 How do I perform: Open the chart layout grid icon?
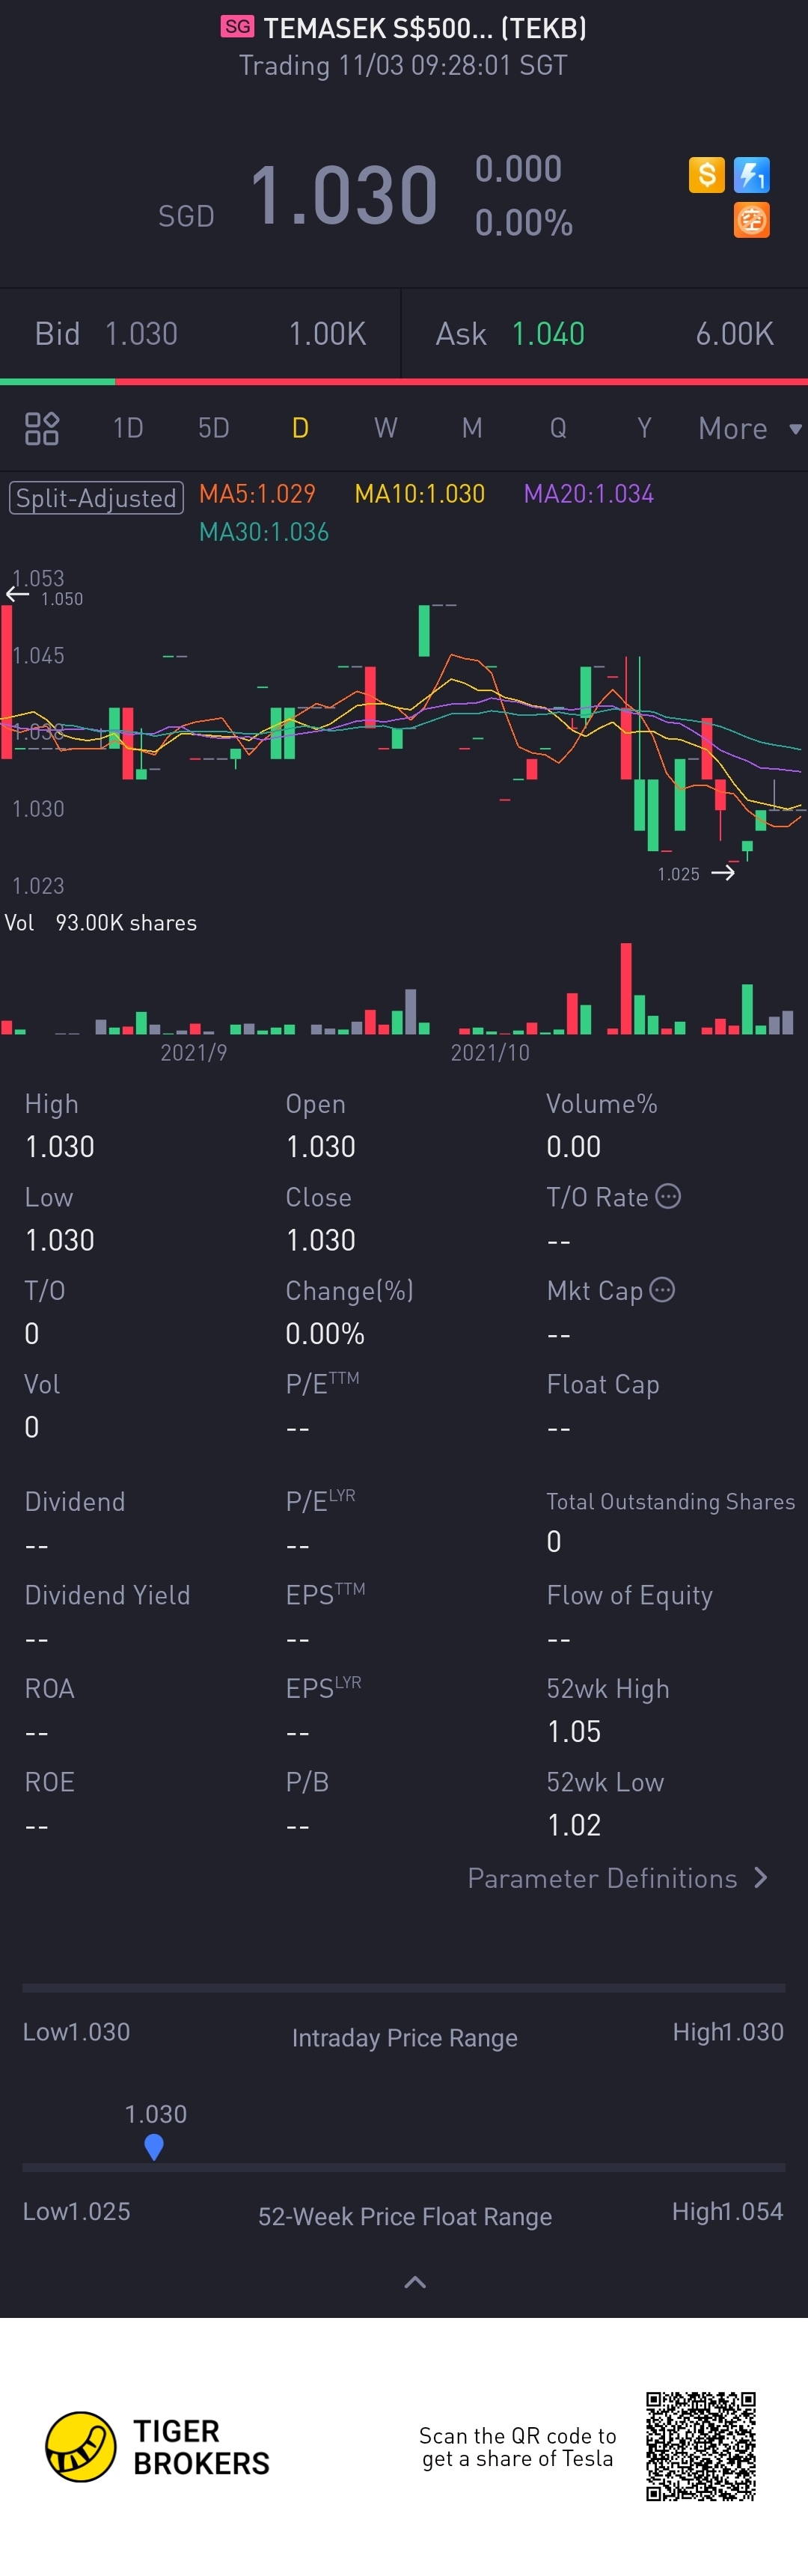(41, 428)
